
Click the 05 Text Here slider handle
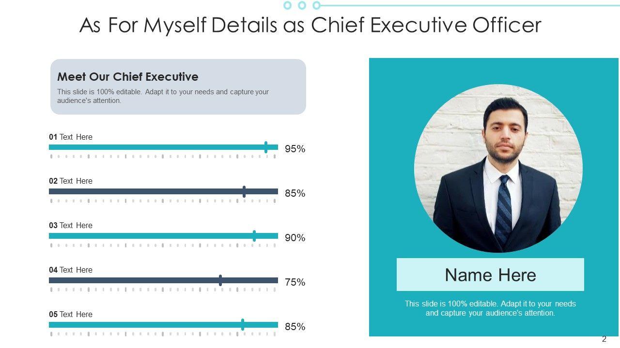click(x=243, y=325)
